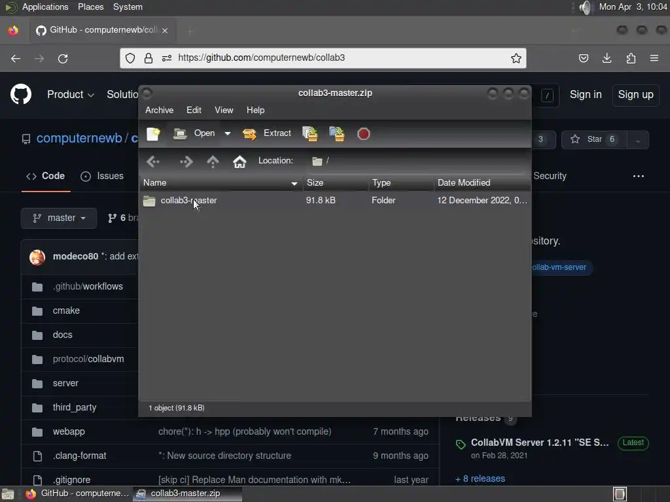Go back in archive navigation
670x502 pixels.
[x=153, y=161]
